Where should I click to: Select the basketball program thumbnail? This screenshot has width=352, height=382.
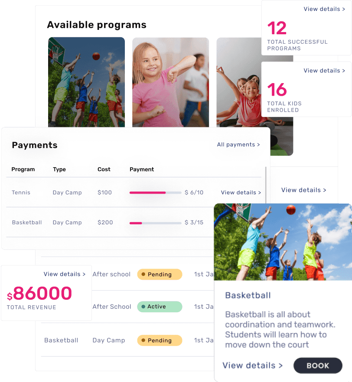(x=87, y=82)
